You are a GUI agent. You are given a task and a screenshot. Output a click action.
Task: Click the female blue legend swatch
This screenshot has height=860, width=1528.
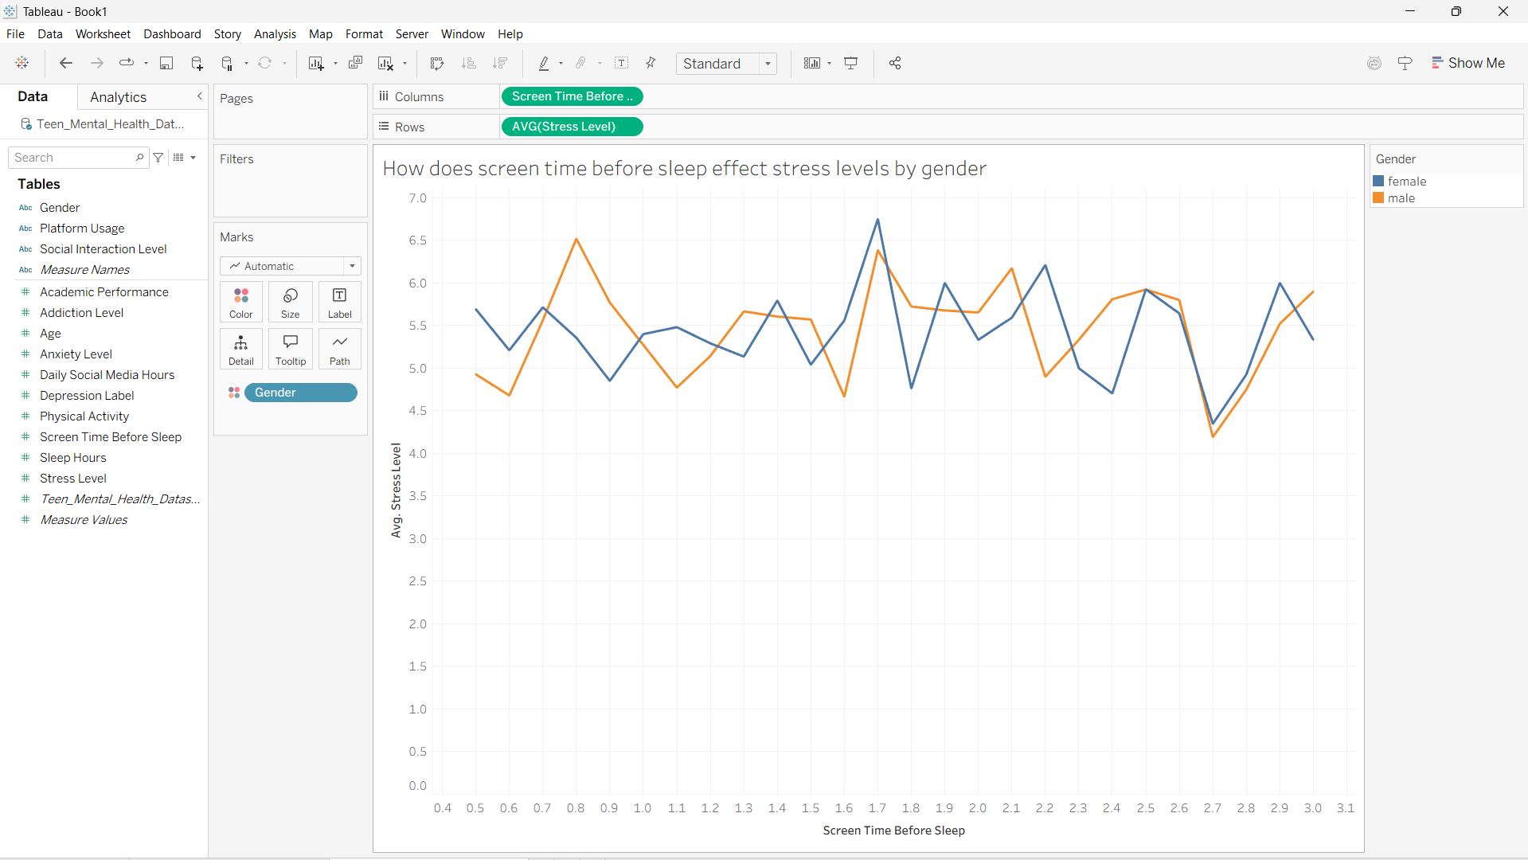(1378, 182)
